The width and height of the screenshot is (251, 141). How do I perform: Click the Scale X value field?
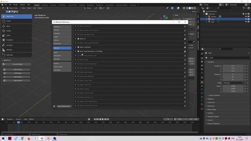233,86
